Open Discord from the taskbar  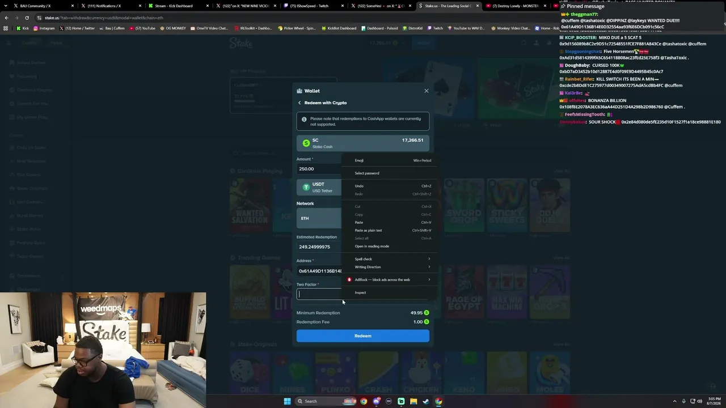coord(376,401)
